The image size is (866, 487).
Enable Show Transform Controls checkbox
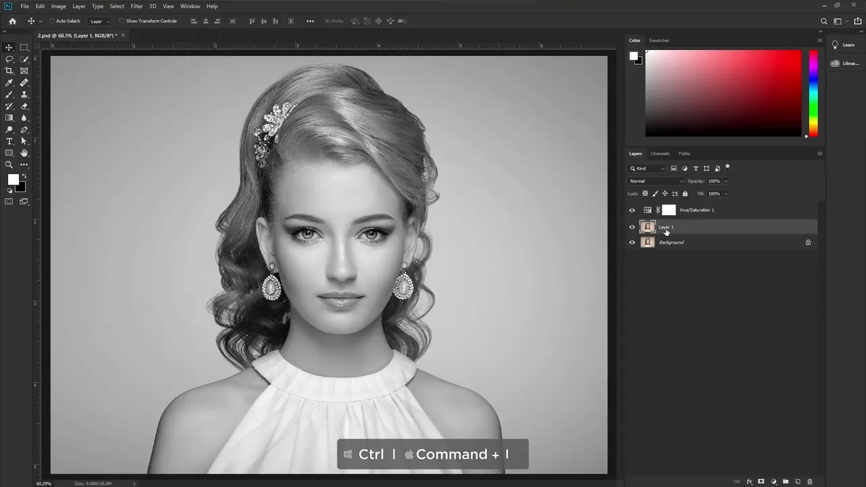122,21
